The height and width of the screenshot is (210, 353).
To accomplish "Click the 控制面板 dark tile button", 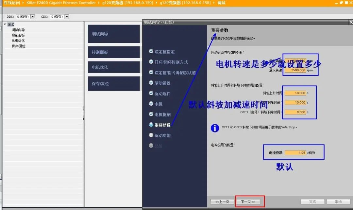I will [114, 52].
